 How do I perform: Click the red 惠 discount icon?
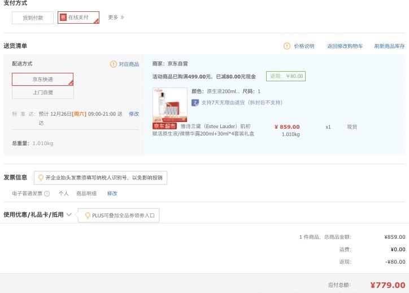click(63, 17)
